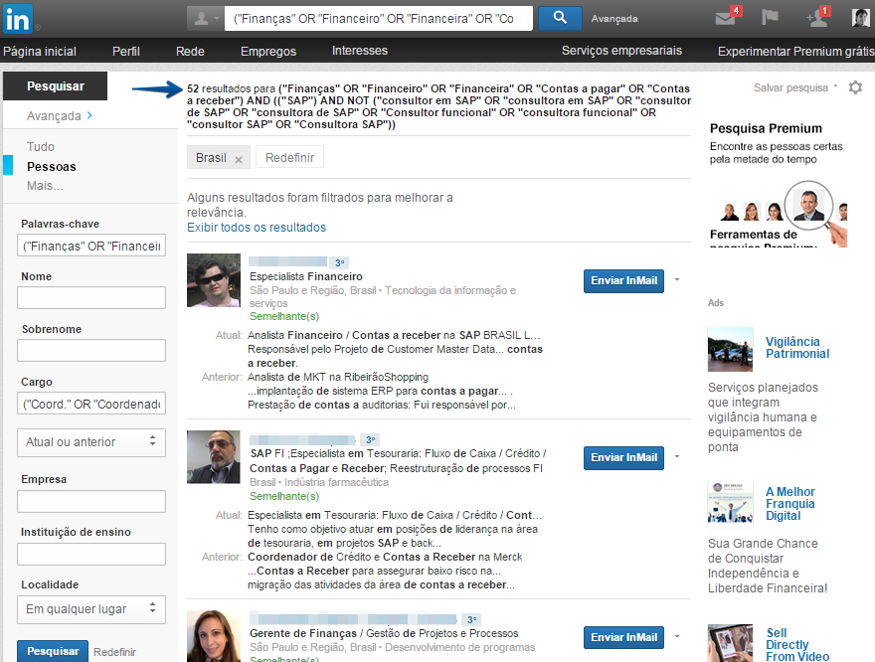875x662 pixels.
Task: Open the Atual ou anterior dropdown
Action: (x=91, y=442)
